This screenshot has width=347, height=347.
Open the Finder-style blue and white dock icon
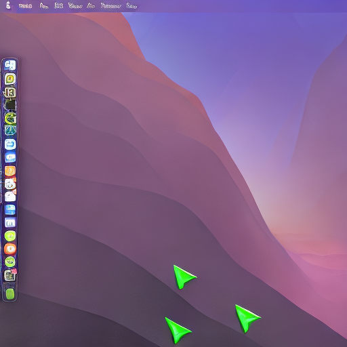(10, 65)
